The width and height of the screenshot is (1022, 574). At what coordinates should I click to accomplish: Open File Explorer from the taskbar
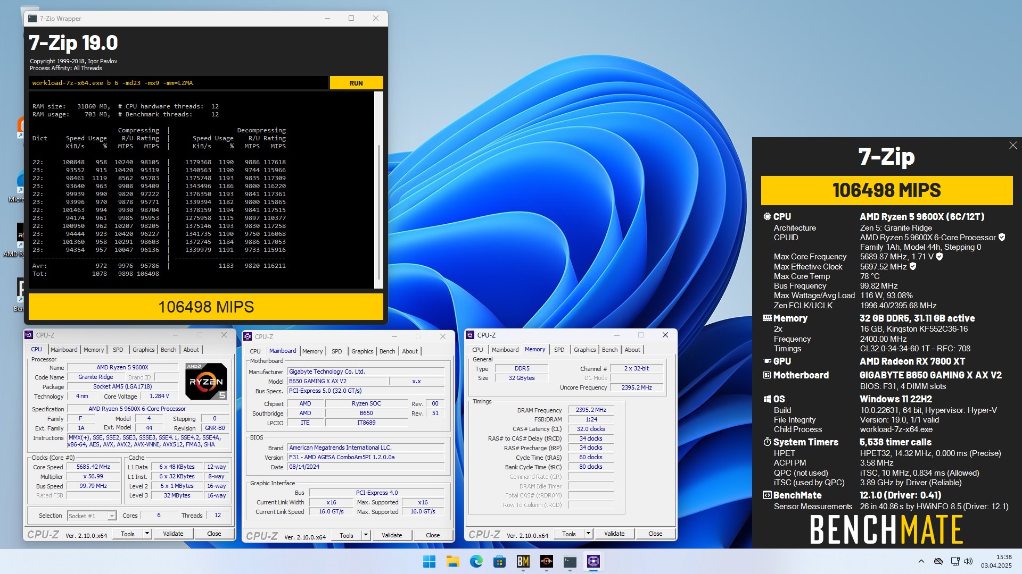(x=452, y=561)
